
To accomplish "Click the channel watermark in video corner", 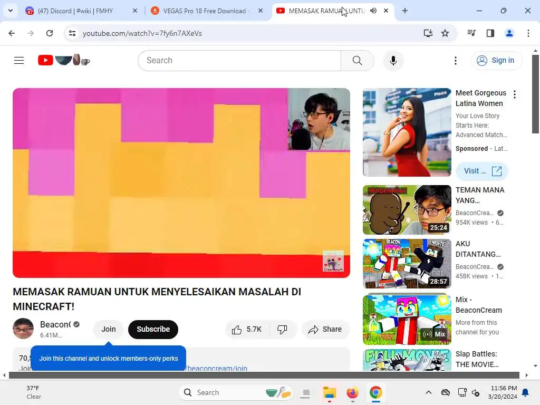I will [333, 261].
